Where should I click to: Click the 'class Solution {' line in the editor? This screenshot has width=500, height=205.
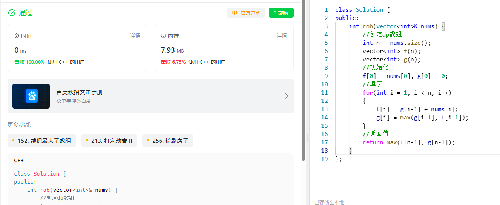coord(362,10)
